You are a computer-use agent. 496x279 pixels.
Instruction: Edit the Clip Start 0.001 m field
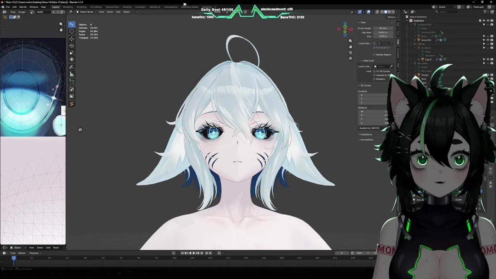[383, 33]
